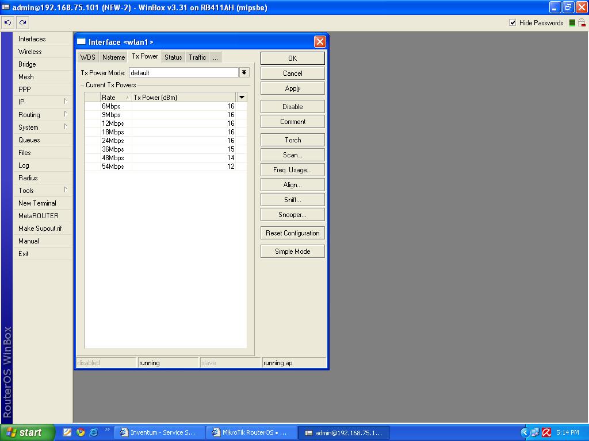Show more tabs via ellipsis tab
The width and height of the screenshot is (589, 441).
pos(215,57)
